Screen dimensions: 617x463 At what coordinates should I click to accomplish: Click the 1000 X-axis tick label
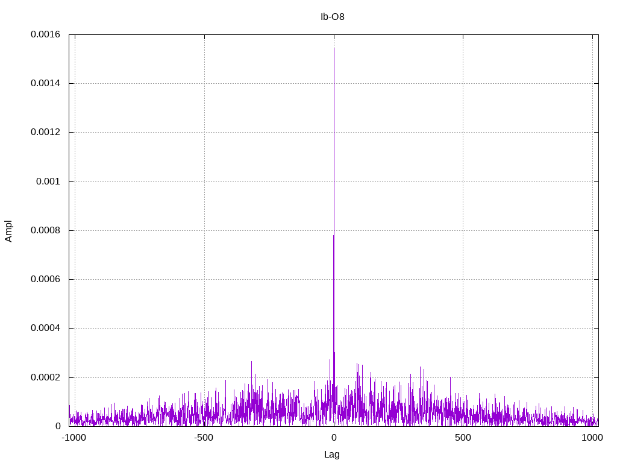point(592,438)
